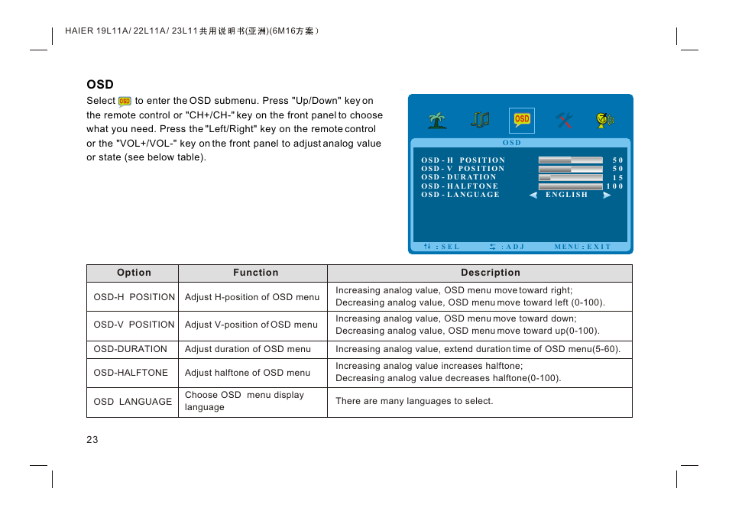Adjust the OSD-V POSITION slider bar
The width and height of the screenshot is (729, 514).
click(x=570, y=169)
